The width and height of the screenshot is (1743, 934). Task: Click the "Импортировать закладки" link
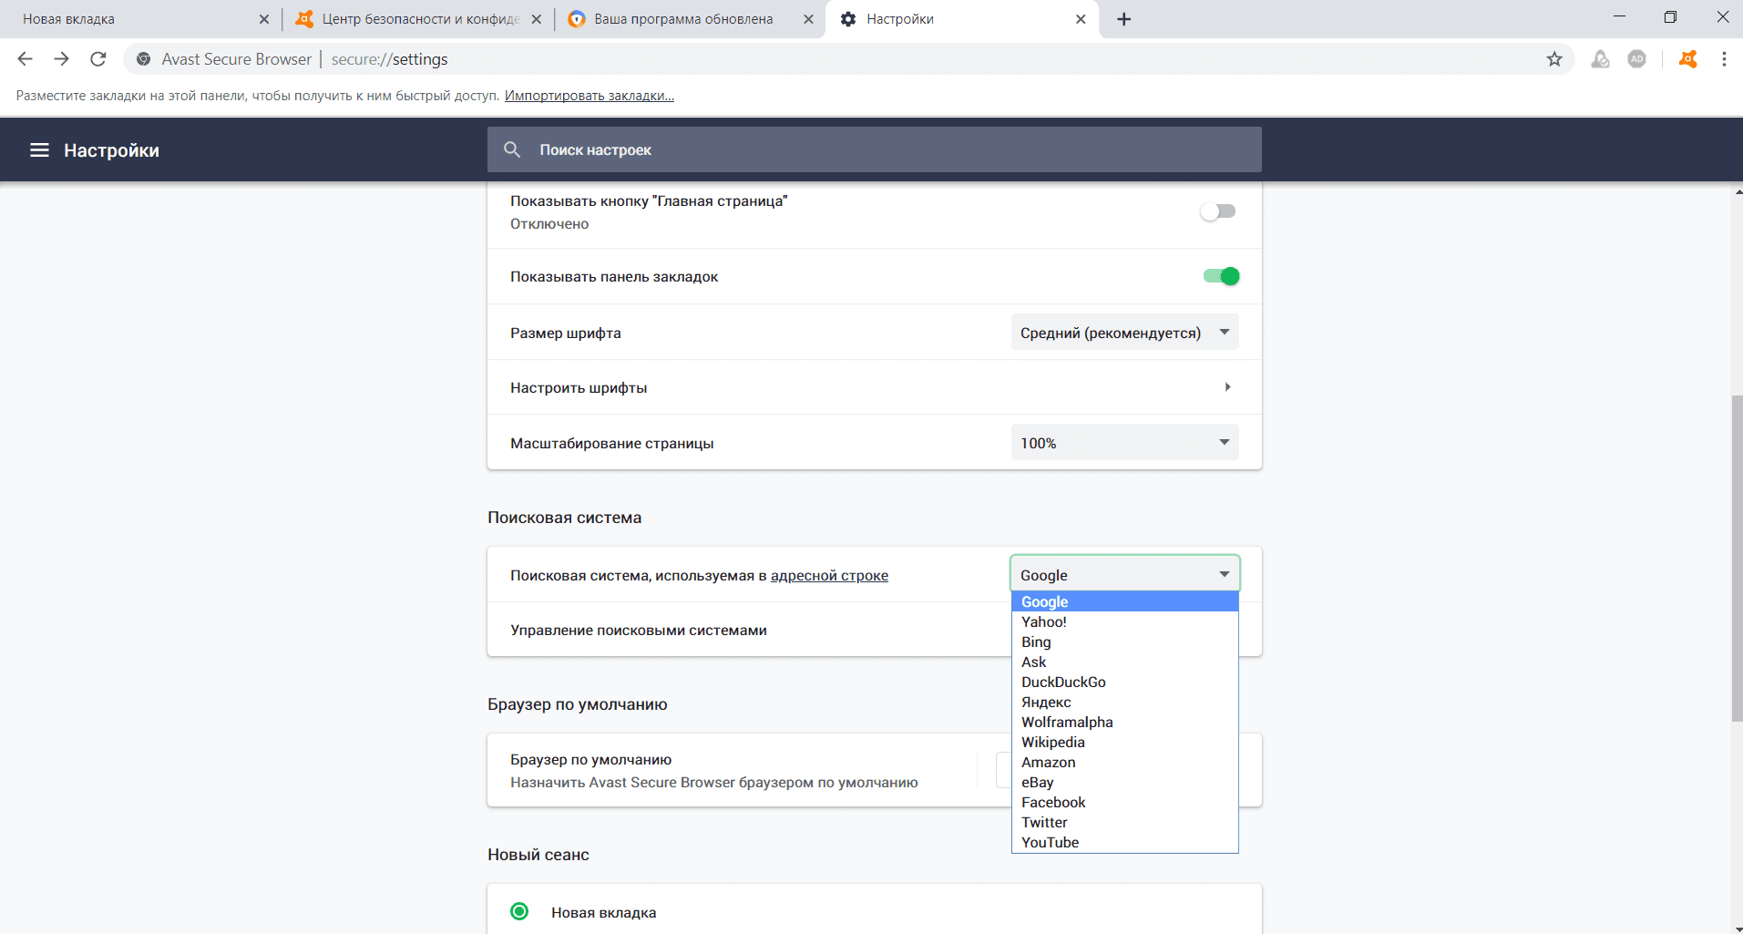(589, 96)
